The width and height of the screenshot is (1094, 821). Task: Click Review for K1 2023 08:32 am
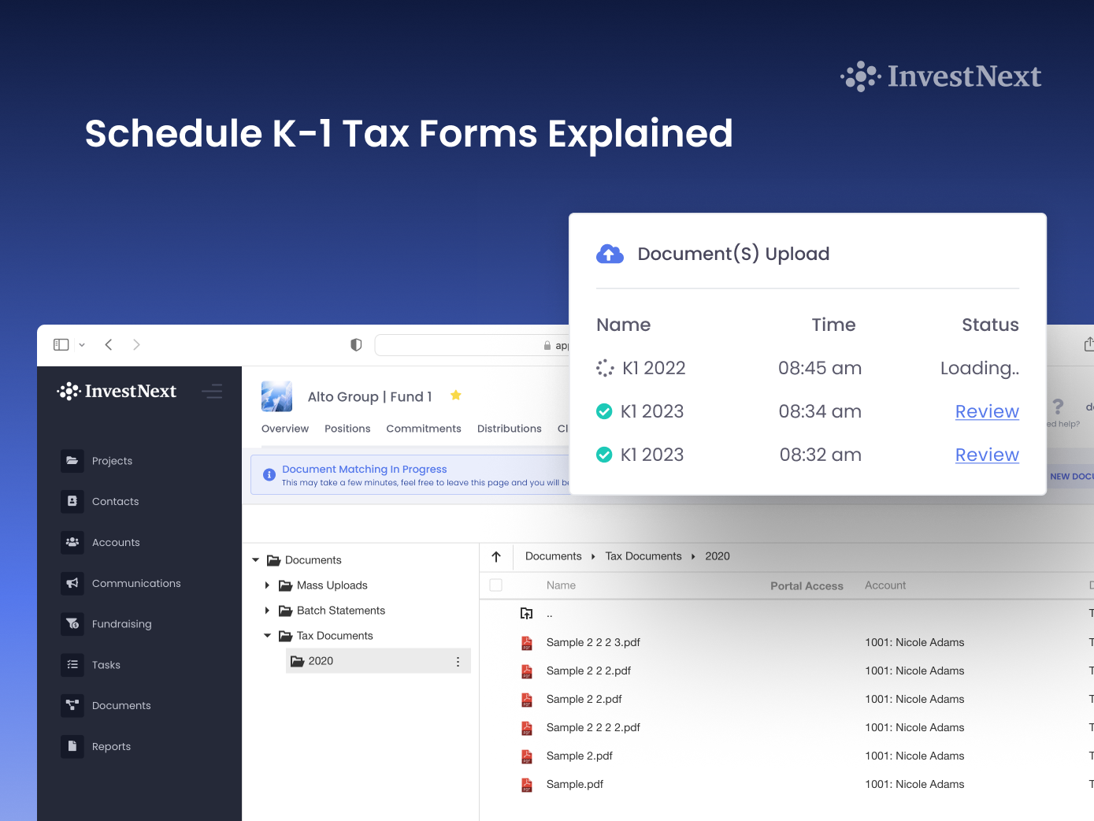[x=987, y=455]
